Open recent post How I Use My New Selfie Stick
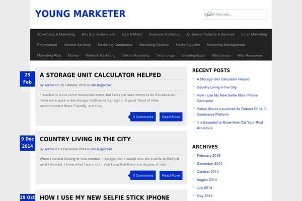The height and width of the screenshot is (201, 302). [227, 98]
